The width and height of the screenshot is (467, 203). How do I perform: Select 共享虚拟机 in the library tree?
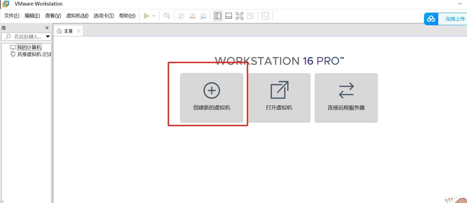point(34,54)
